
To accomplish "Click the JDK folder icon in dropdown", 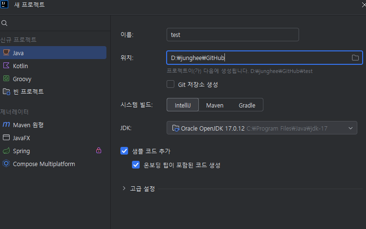I will tap(175, 128).
